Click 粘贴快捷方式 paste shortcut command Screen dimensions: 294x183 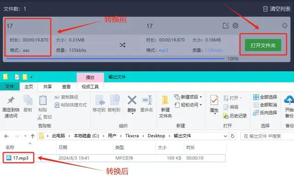(71, 105)
